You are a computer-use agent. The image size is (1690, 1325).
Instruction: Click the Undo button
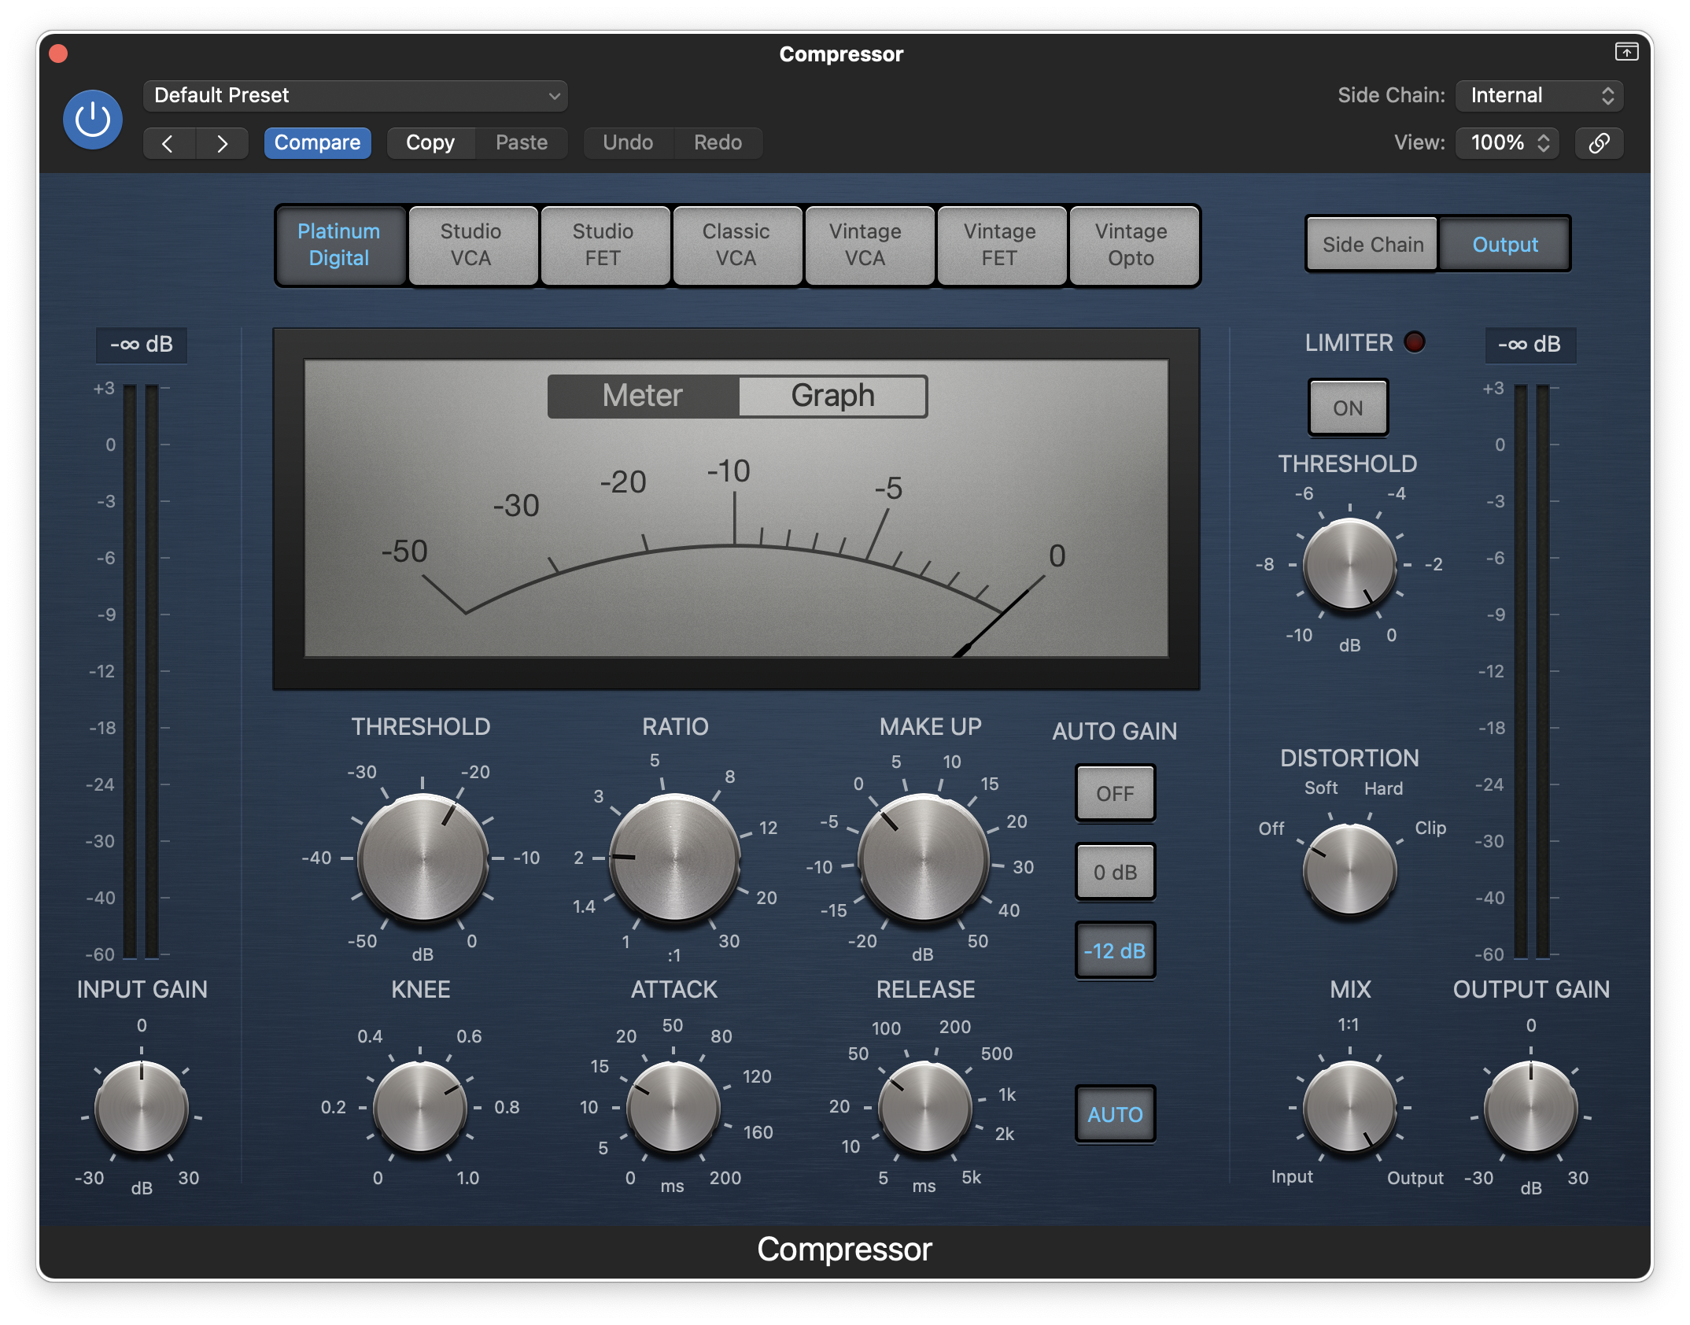tap(628, 143)
